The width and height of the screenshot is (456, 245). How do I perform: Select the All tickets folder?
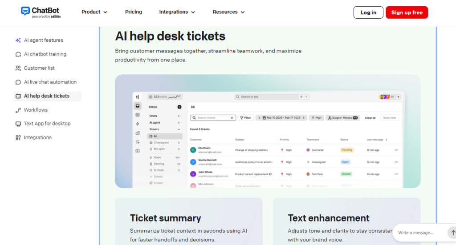pos(165,136)
